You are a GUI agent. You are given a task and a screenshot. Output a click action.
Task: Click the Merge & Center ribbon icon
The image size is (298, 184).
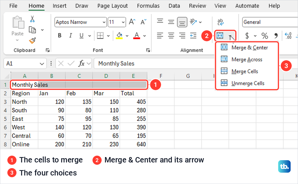[220, 35]
